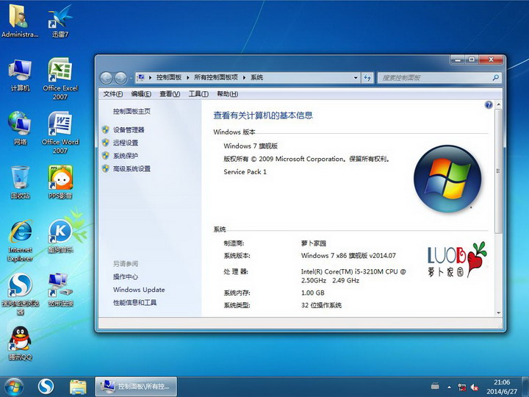This screenshot has width=529, height=397.
Task: Click the volume muted tray icon
Action: (x=475, y=387)
